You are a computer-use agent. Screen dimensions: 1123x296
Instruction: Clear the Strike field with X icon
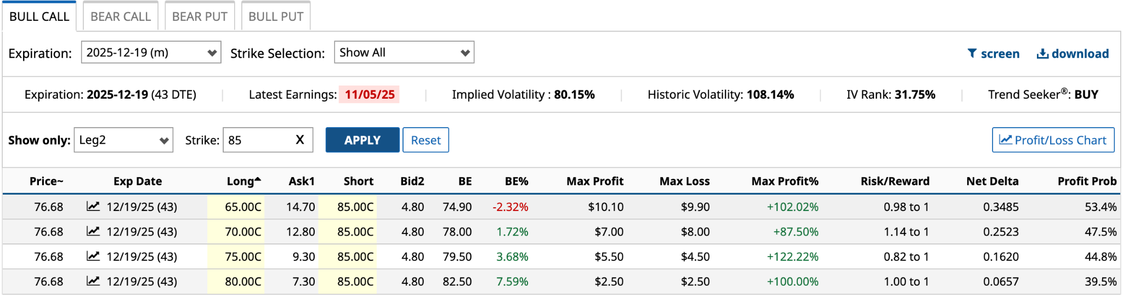(300, 140)
